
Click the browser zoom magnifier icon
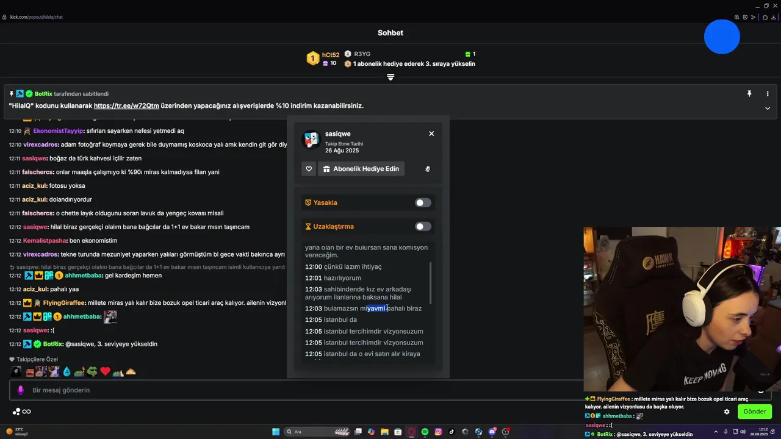click(x=737, y=17)
